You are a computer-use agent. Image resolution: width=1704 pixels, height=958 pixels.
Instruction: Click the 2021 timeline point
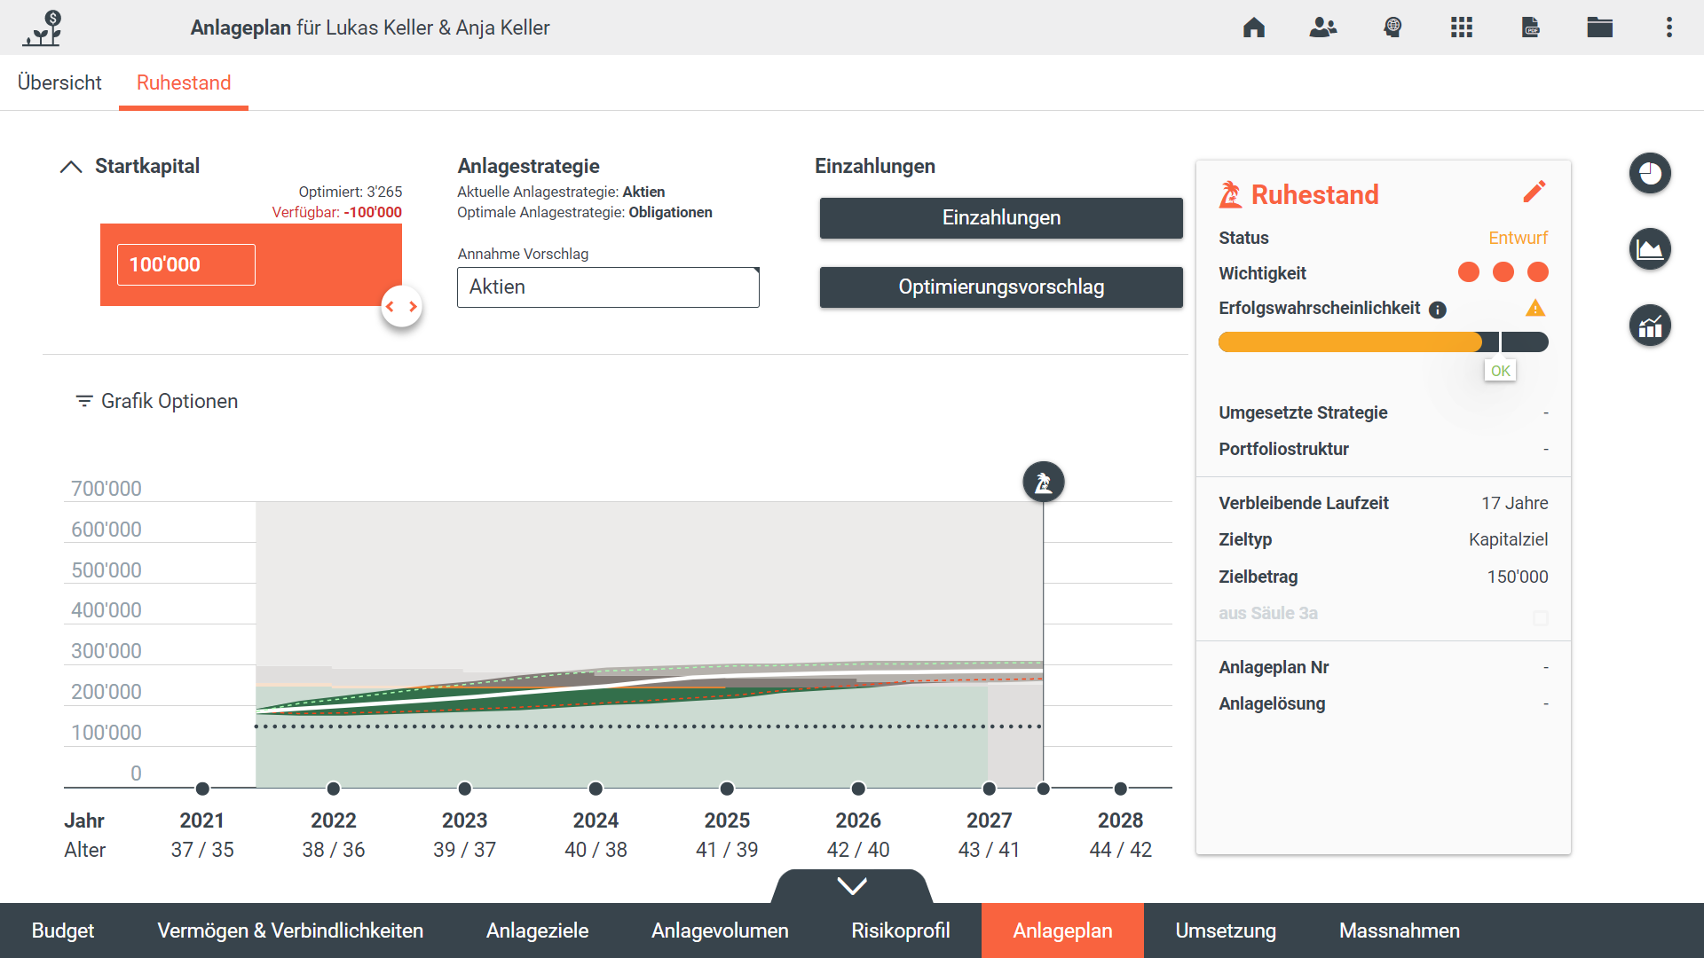202,789
